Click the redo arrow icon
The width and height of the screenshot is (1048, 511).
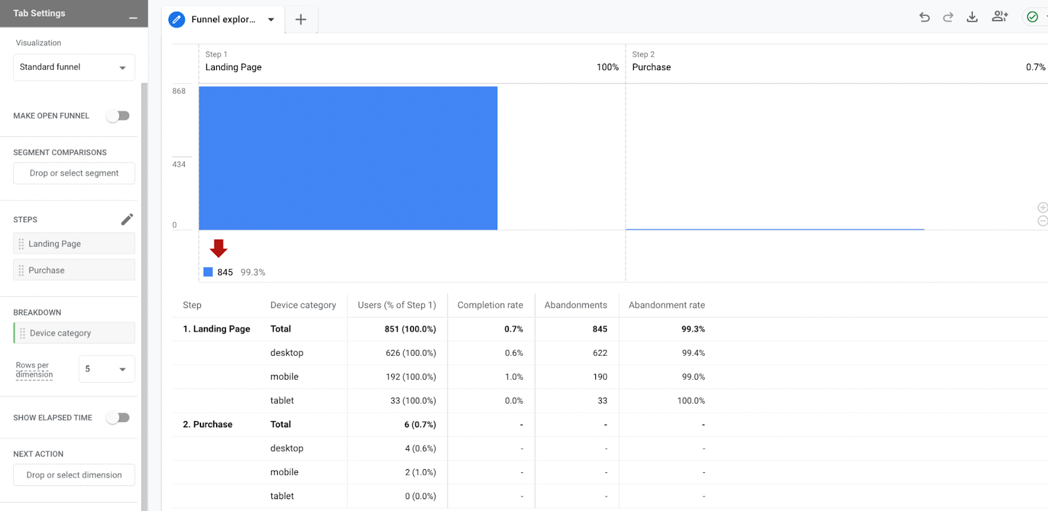(x=948, y=18)
